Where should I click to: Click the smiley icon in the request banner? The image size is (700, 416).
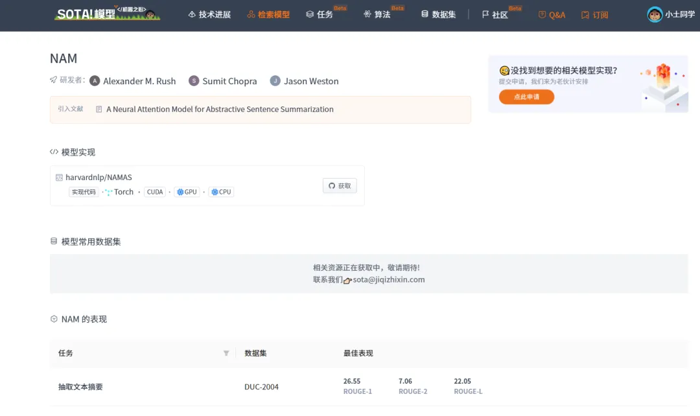tap(504, 71)
